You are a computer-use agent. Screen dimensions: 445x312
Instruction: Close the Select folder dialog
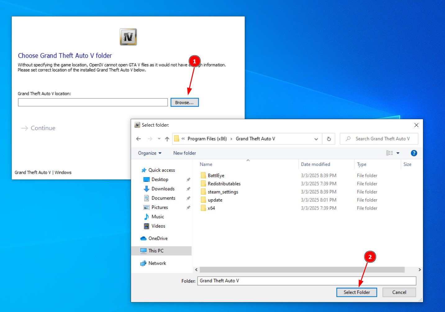(416, 125)
